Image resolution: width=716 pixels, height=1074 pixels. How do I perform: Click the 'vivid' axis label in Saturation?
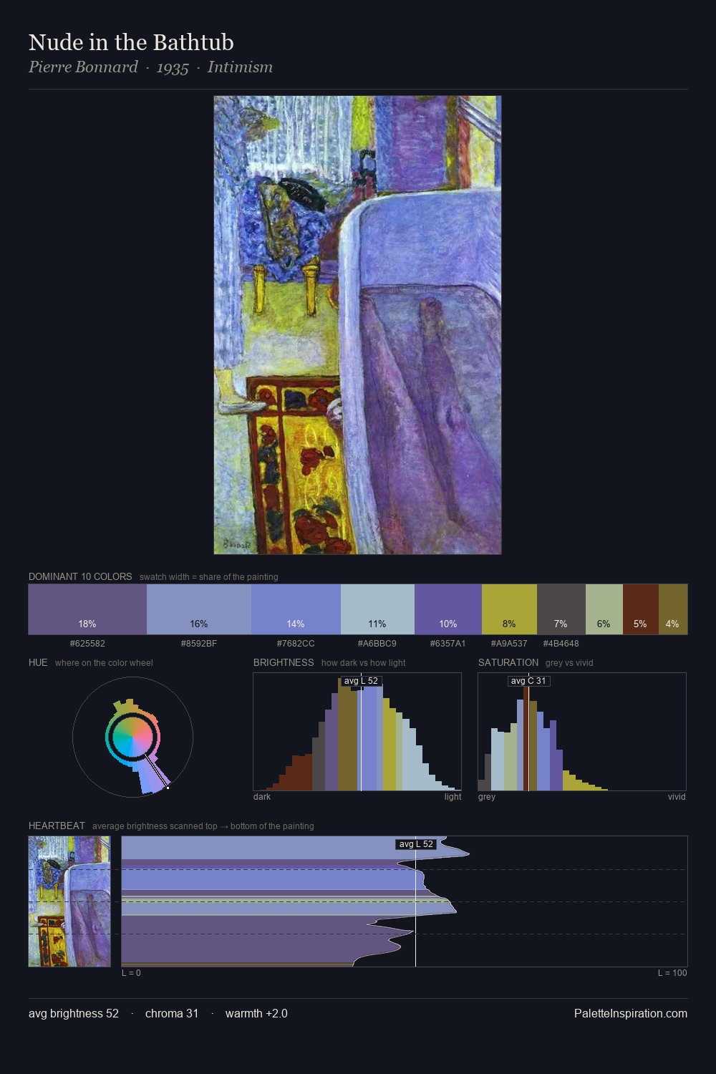pyautogui.click(x=677, y=797)
